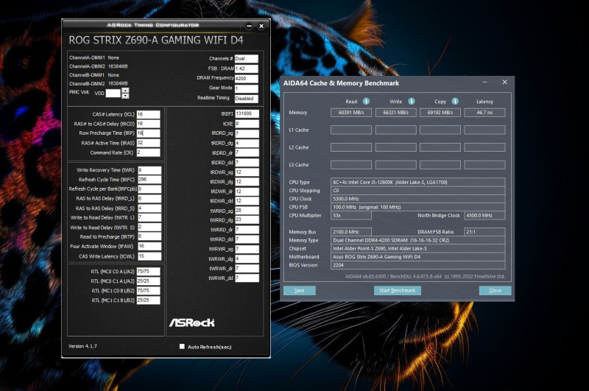The width and height of the screenshot is (589, 391).
Task: Click the Write Recovery Time (tWR) field
Action: (x=149, y=170)
